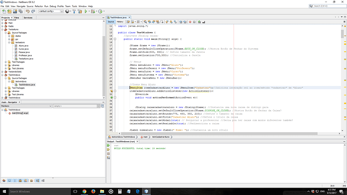Toggle Show Fields filter button in Navigator
Viewport: 347px width, 195px height.
9,180
